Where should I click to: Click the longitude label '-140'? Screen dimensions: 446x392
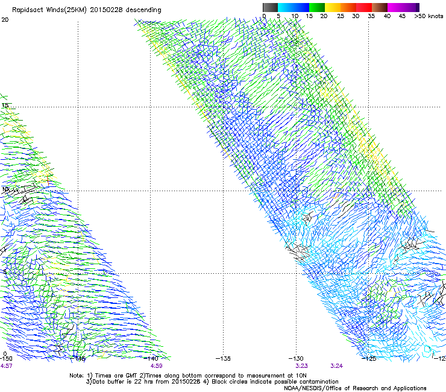click(x=151, y=358)
